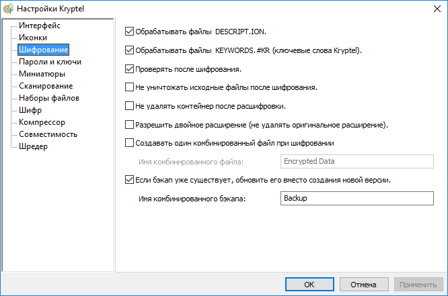Disable Проверять после шифрования option
This screenshot has width=448, height=296.
tap(130, 68)
